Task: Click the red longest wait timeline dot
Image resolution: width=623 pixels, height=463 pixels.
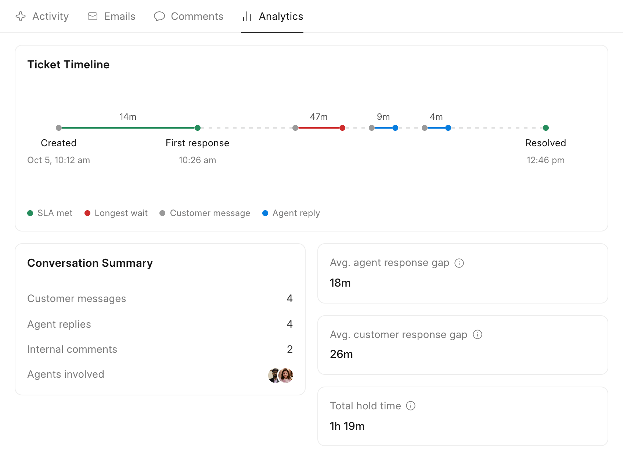Action: [x=342, y=128]
